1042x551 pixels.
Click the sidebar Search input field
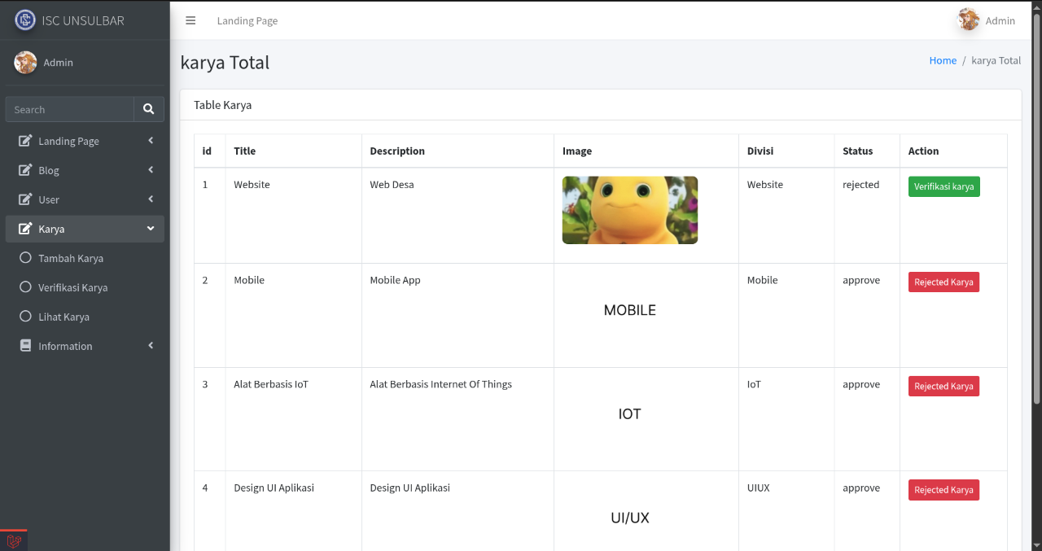point(69,109)
